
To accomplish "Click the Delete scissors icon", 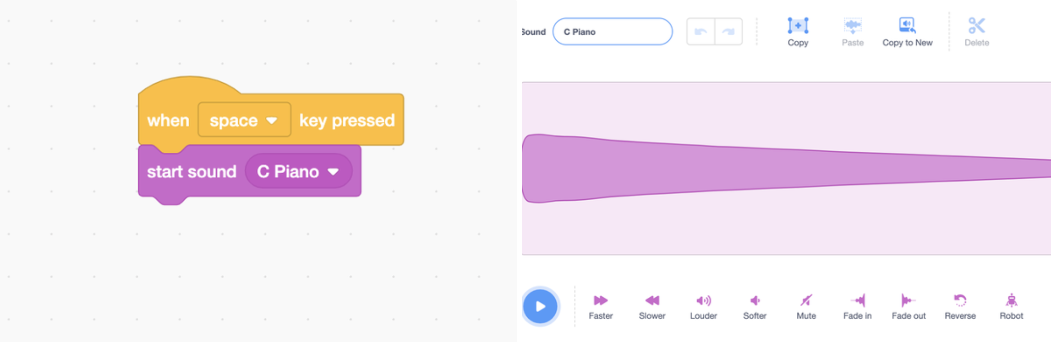I will [x=976, y=26].
